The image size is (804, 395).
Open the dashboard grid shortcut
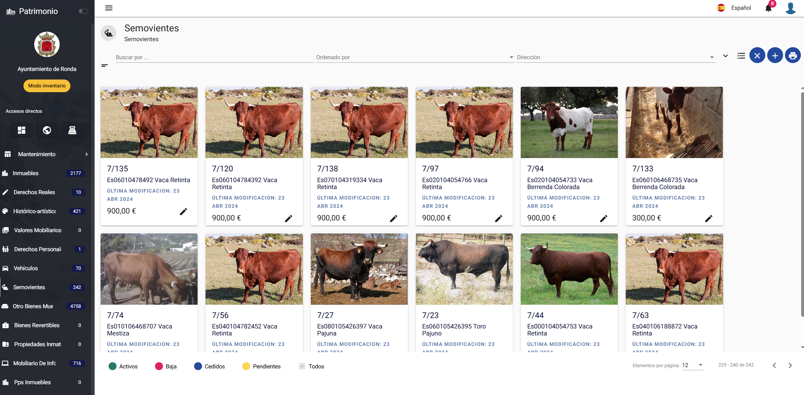tap(22, 130)
